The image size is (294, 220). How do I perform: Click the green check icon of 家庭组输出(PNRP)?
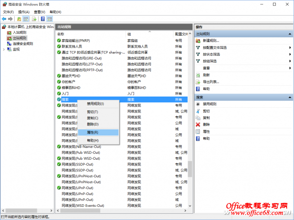[59, 41]
